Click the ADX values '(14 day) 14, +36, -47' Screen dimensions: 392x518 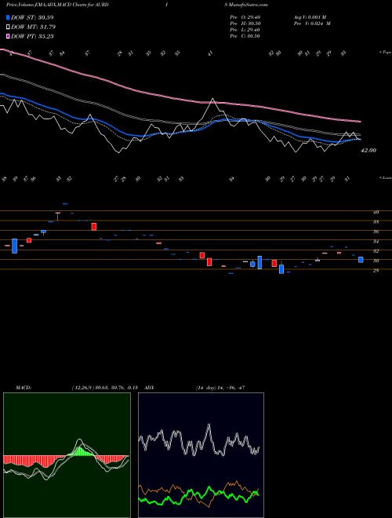point(220,388)
